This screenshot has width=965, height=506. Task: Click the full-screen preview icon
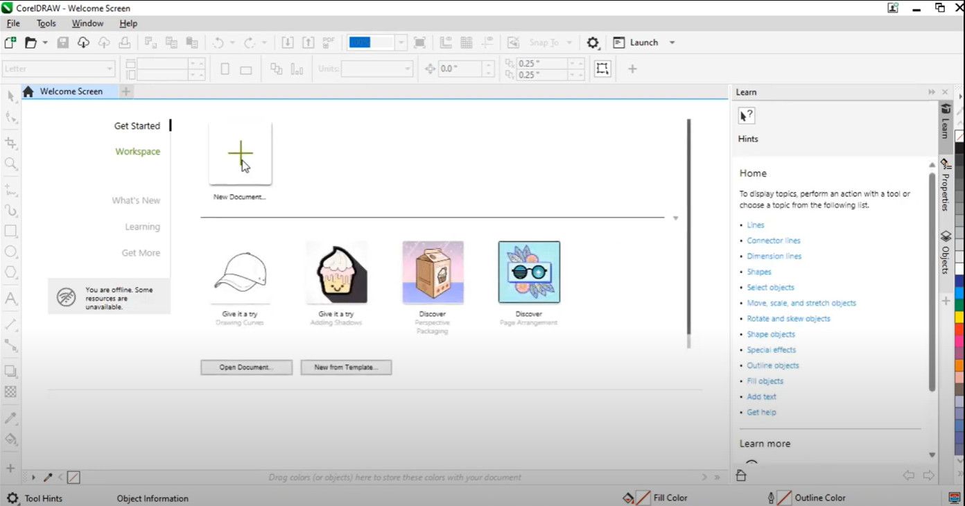419,42
